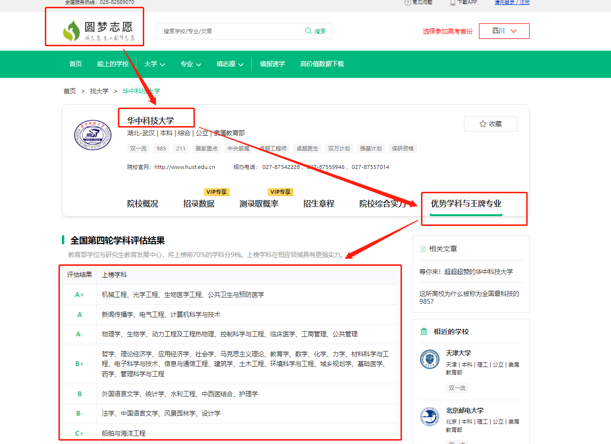This screenshot has width=611, height=444.
Task: Open the 四川 province dropdown
Action: (x=504, y=31)
